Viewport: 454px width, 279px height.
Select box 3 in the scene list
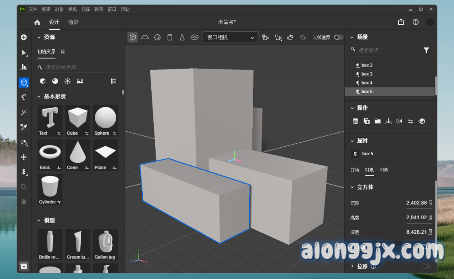[367, 74]
